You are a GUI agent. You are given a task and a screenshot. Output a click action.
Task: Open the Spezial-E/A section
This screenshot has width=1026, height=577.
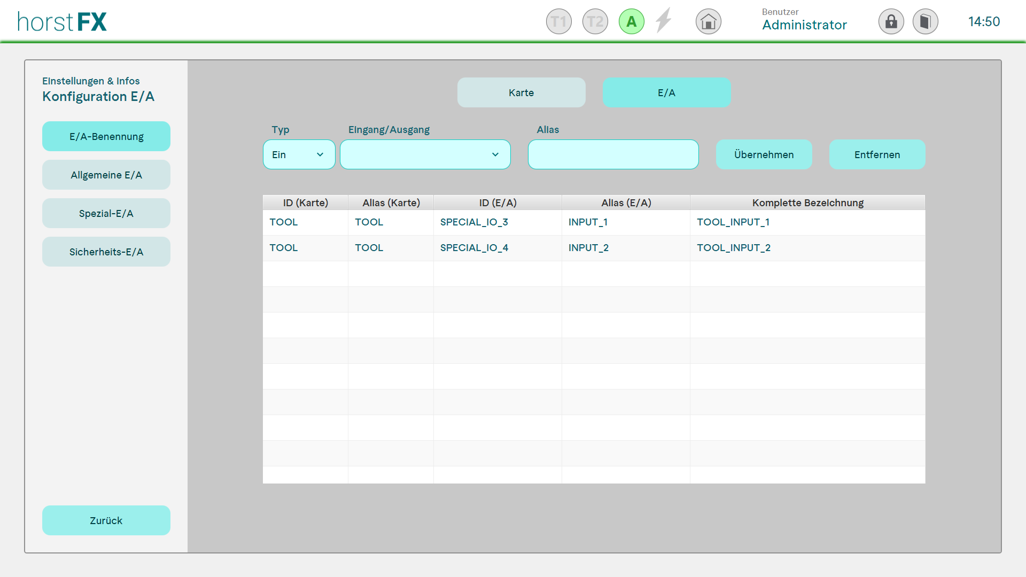click(x=106, y=213)
